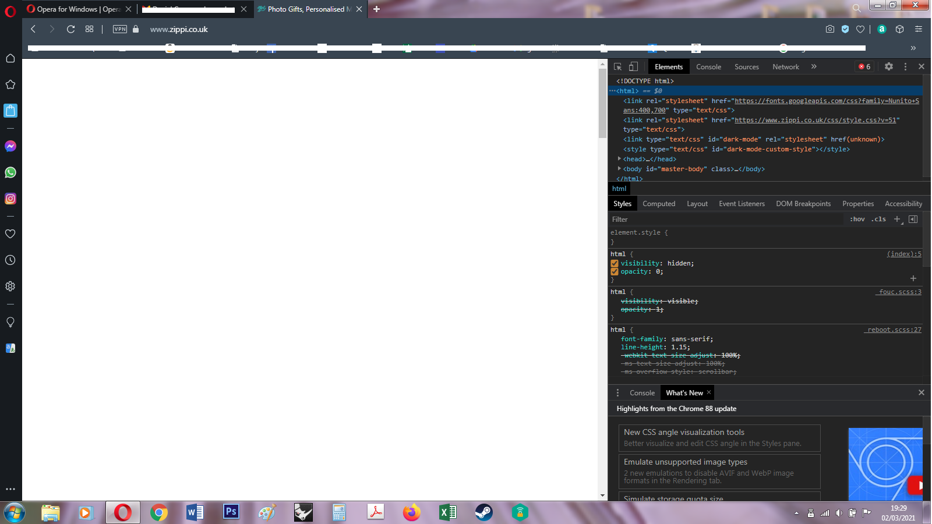Uncheck the visibility: hidden property
Screen dimensions: 932x524
pyautogui.click(x=615, y=264)
